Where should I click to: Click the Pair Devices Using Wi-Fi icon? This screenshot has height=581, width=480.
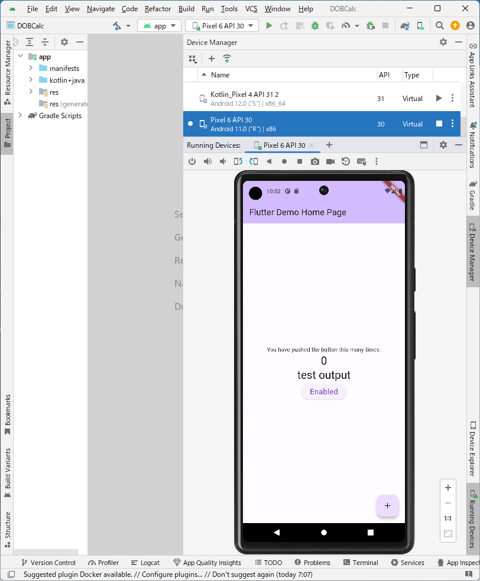[227, 59]
